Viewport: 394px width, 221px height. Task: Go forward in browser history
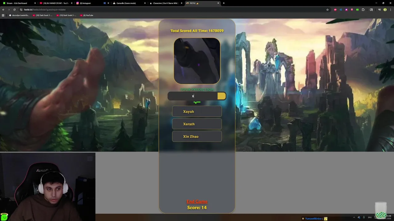pos(9,10)
